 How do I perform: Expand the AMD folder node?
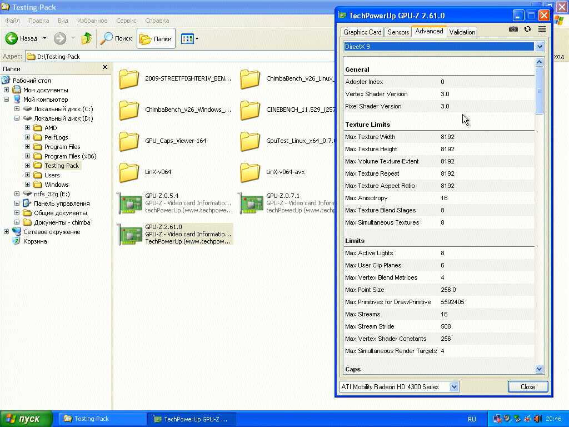point(27,128)
